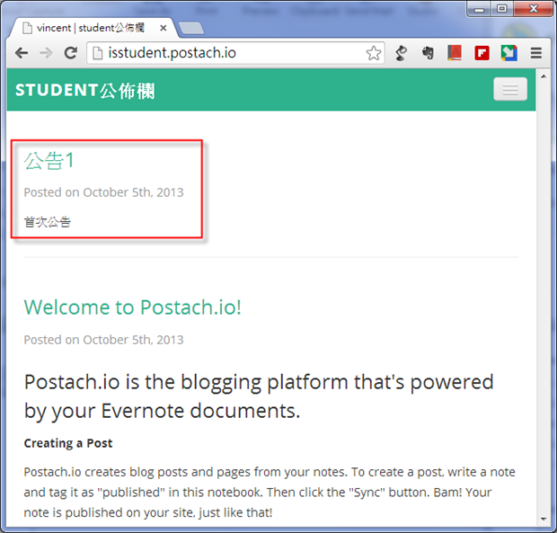This screenshot has width=557, height=533.
Task: Click the scrollbar down arrow
Action: pyautogui.click(x=544, y=520)
